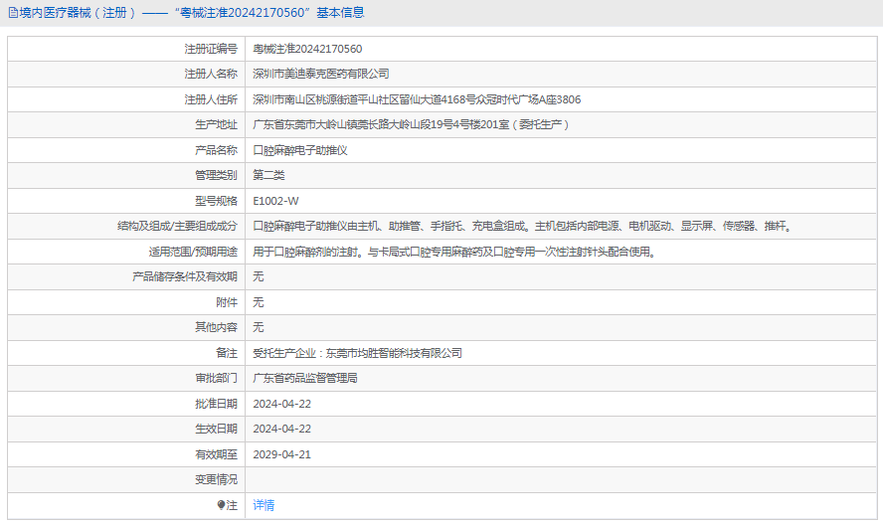Click the 有效期至 label

(x=216, y=454)
